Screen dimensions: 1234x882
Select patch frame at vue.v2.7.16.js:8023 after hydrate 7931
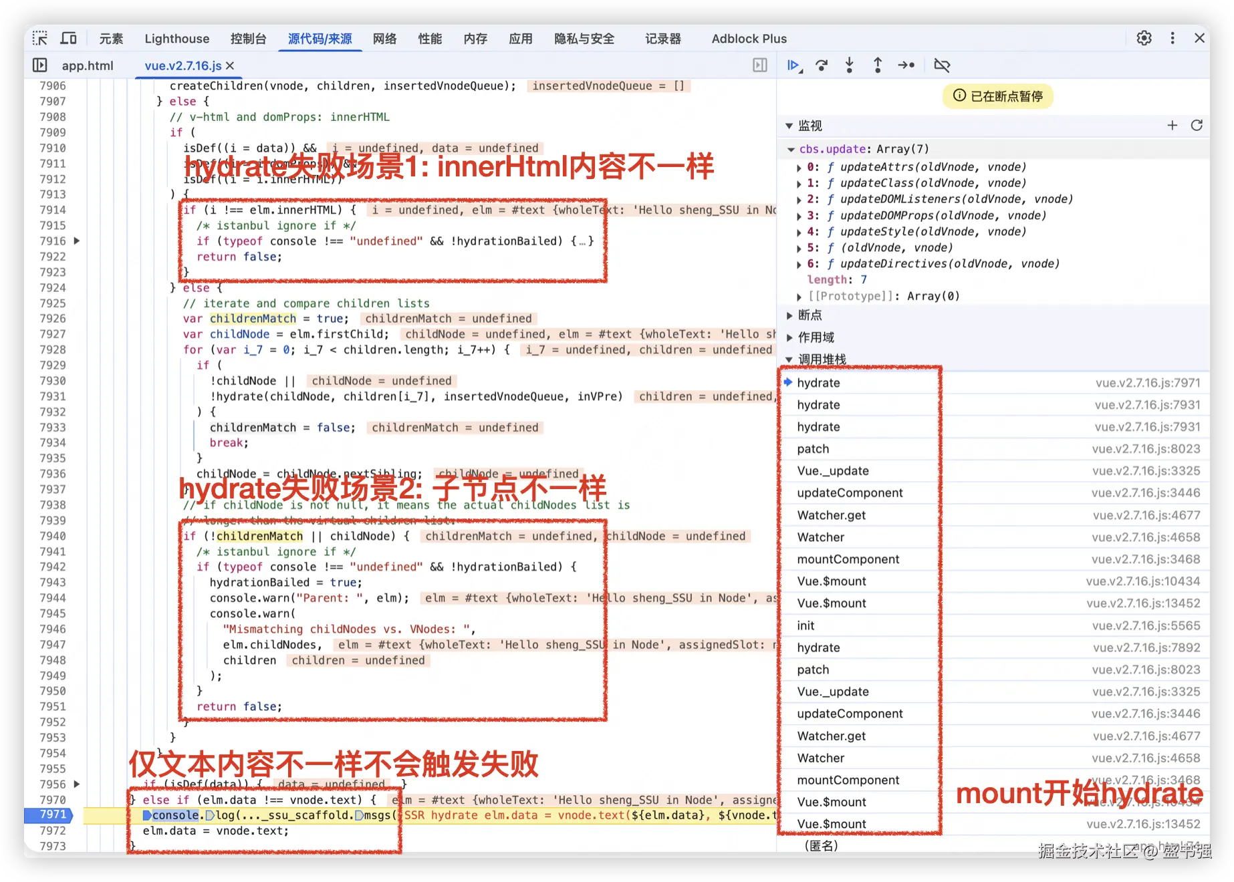[x=993, y=449]
